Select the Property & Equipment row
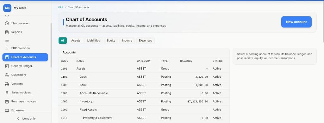Viewport: 324px width, 123px height. [144, 118]
